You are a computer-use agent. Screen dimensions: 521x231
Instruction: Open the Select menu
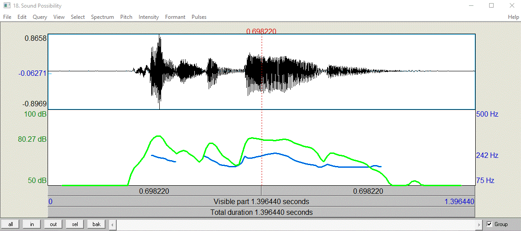click(x=78, y=17)
